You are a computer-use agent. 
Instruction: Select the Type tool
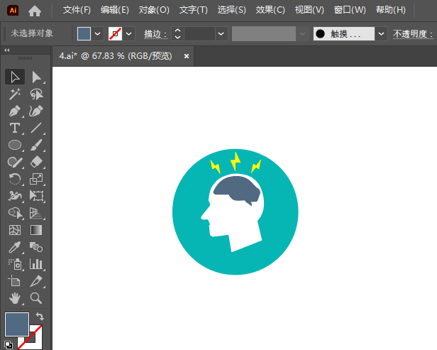[15, 128]
